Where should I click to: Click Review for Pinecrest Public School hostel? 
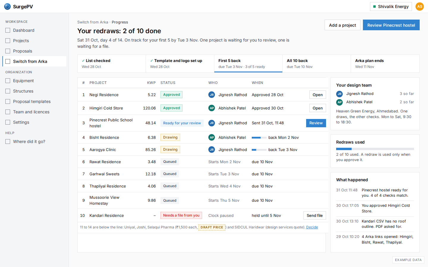tap(316, 123)
